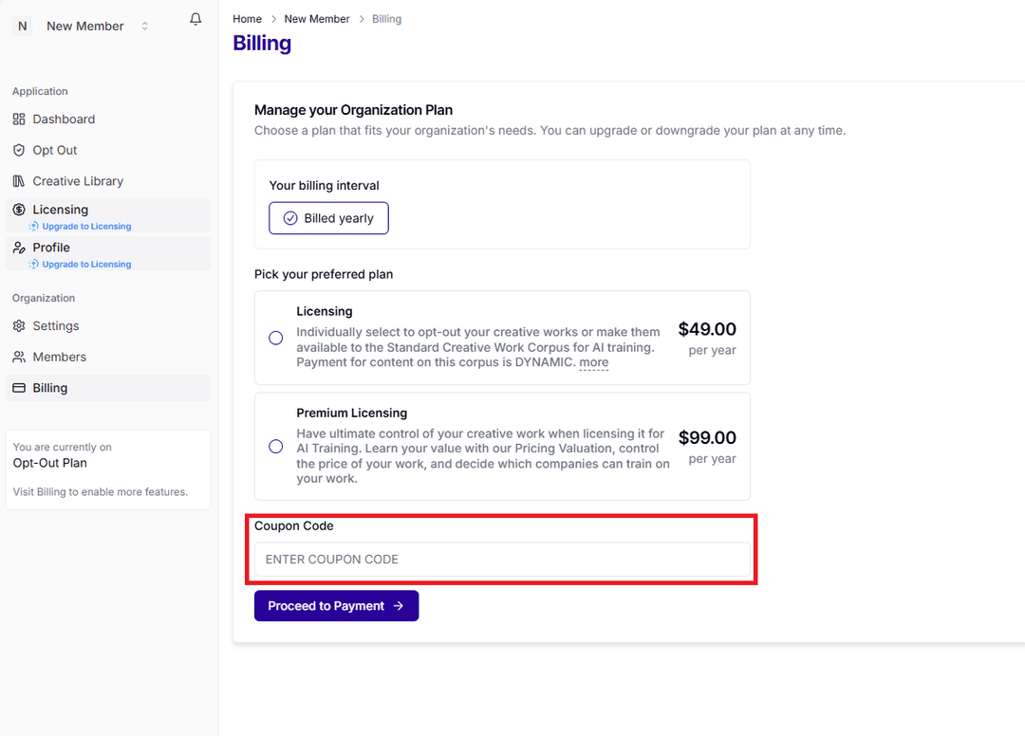Select the Opt Out shield icon

pos(20,150)
